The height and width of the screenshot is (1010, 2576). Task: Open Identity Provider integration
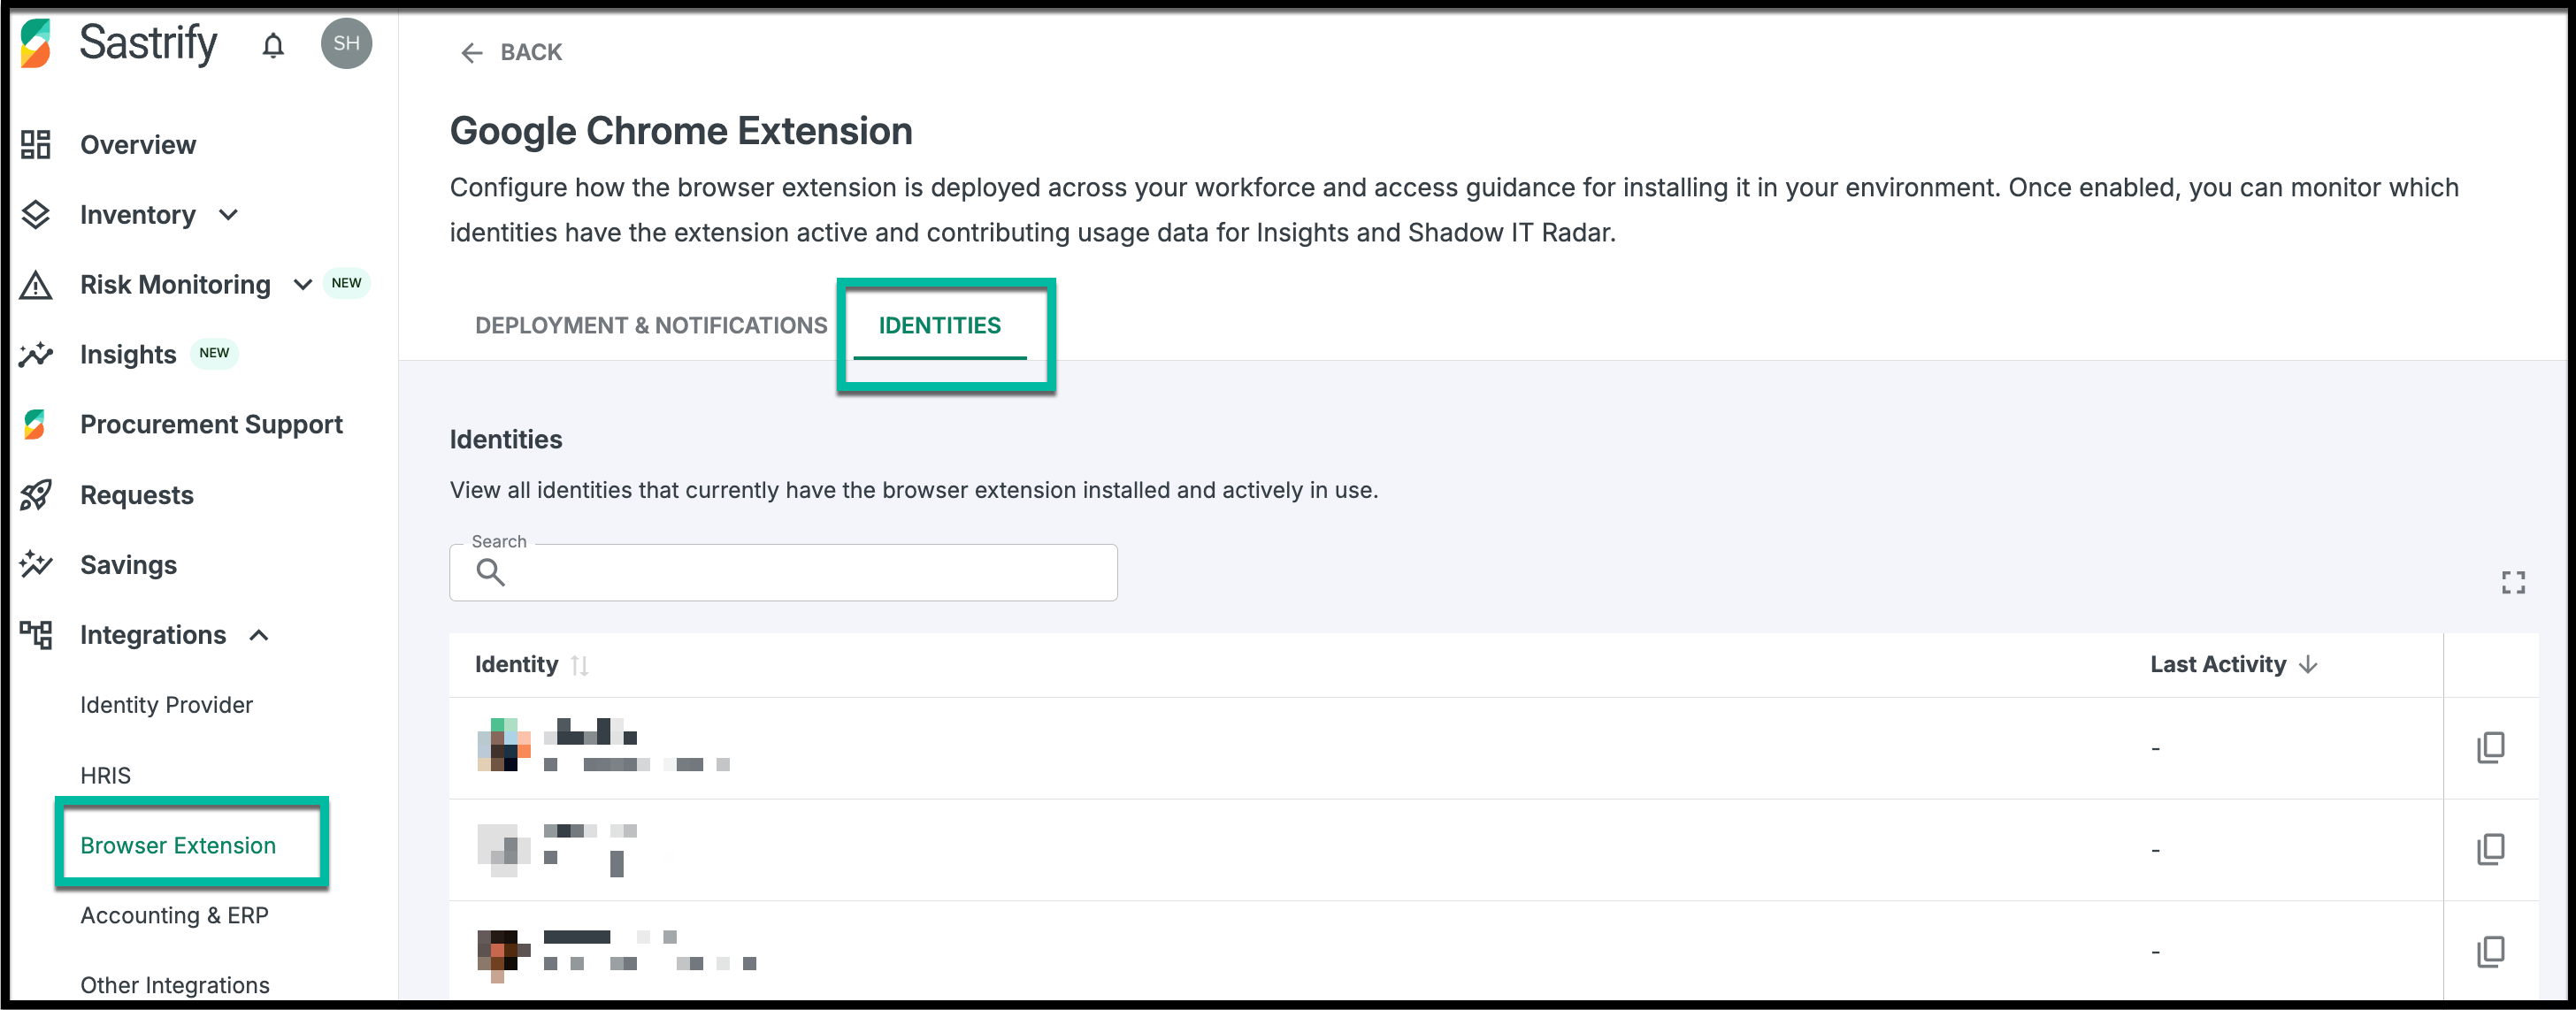click(166, 705)
